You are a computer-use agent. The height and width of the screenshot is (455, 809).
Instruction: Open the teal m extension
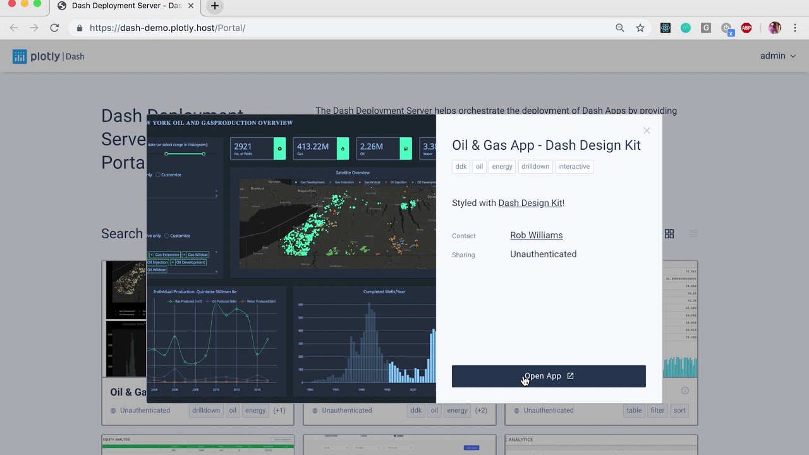click(686, 28)
